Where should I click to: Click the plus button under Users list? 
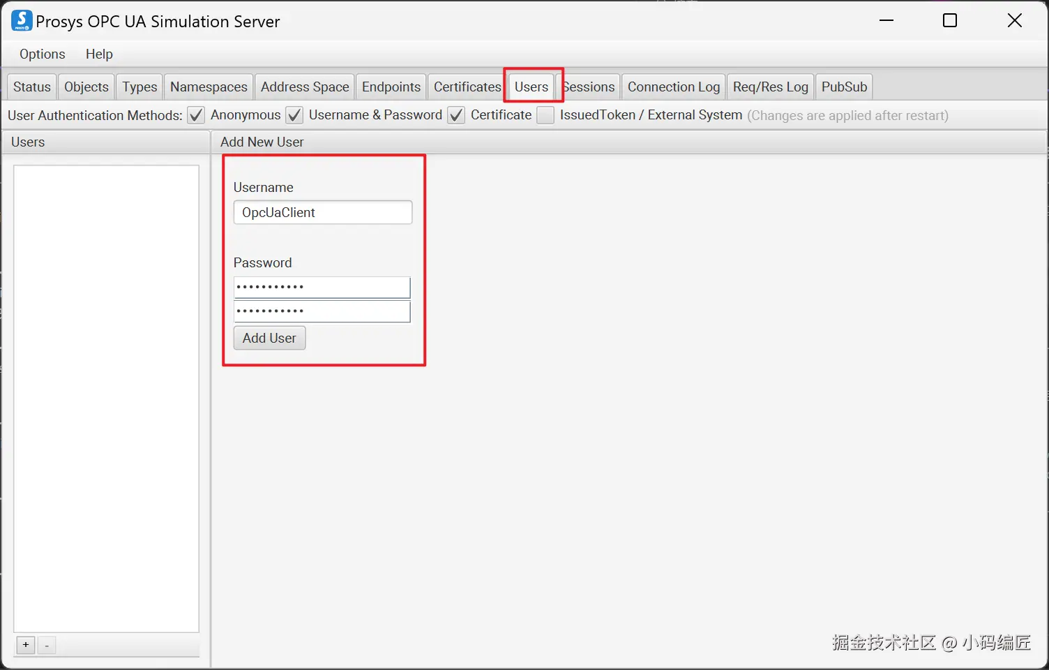point(26,645)
